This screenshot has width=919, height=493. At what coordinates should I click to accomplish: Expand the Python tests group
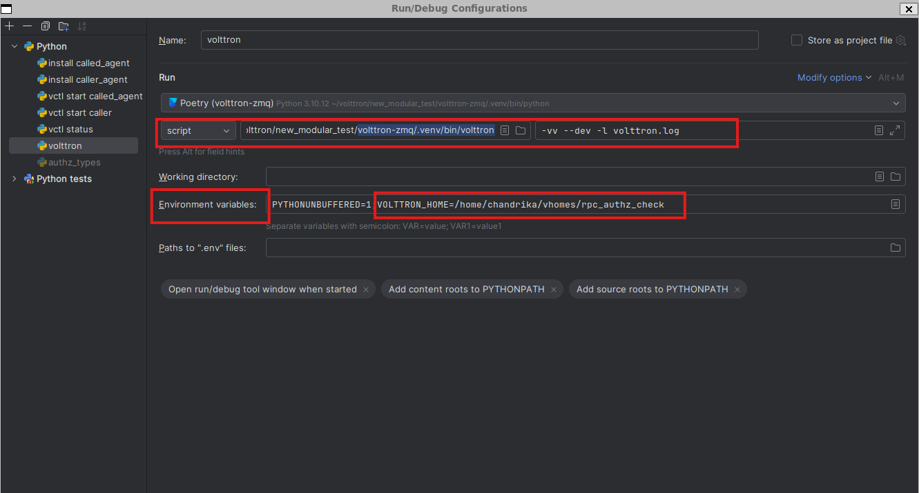click(x=15, y=179)
